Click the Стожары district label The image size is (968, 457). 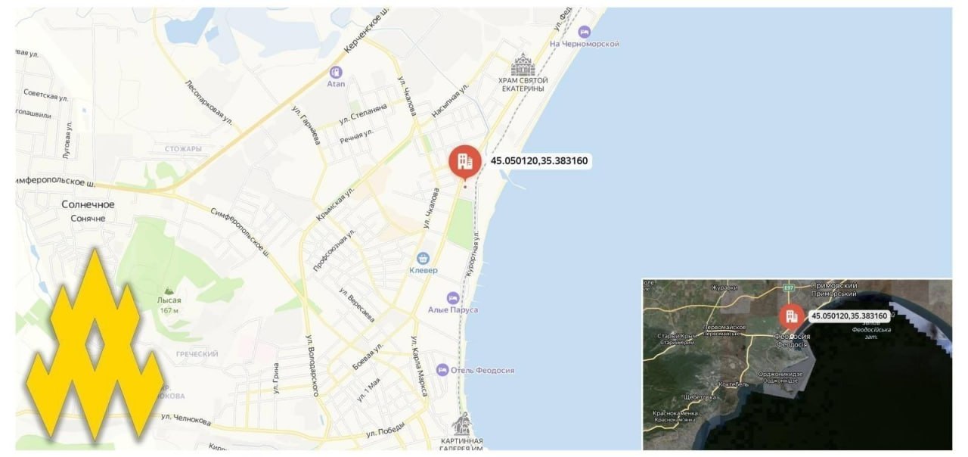[183, 149]
